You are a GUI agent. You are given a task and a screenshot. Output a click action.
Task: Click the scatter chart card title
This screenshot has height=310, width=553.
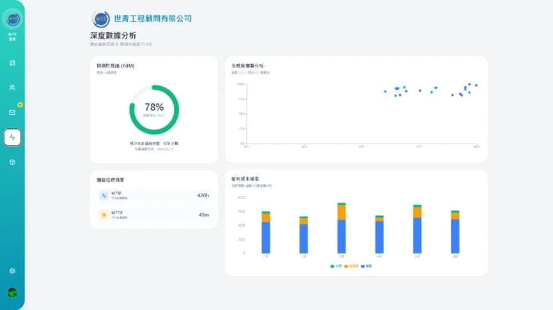pyautogui.click(x=247, y=66)
